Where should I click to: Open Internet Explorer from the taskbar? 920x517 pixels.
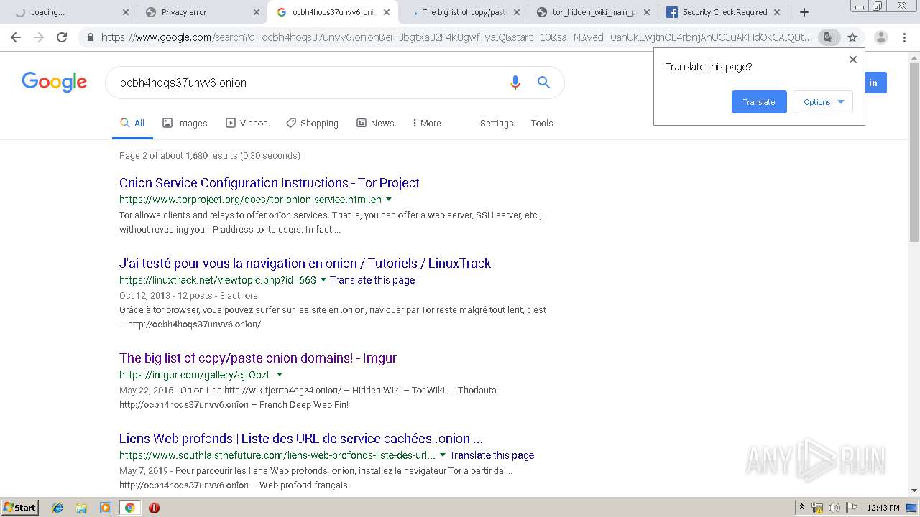(x=57, y=508)
